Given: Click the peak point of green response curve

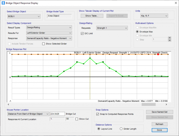Looking at the screenshot, I should pos(90,58).
